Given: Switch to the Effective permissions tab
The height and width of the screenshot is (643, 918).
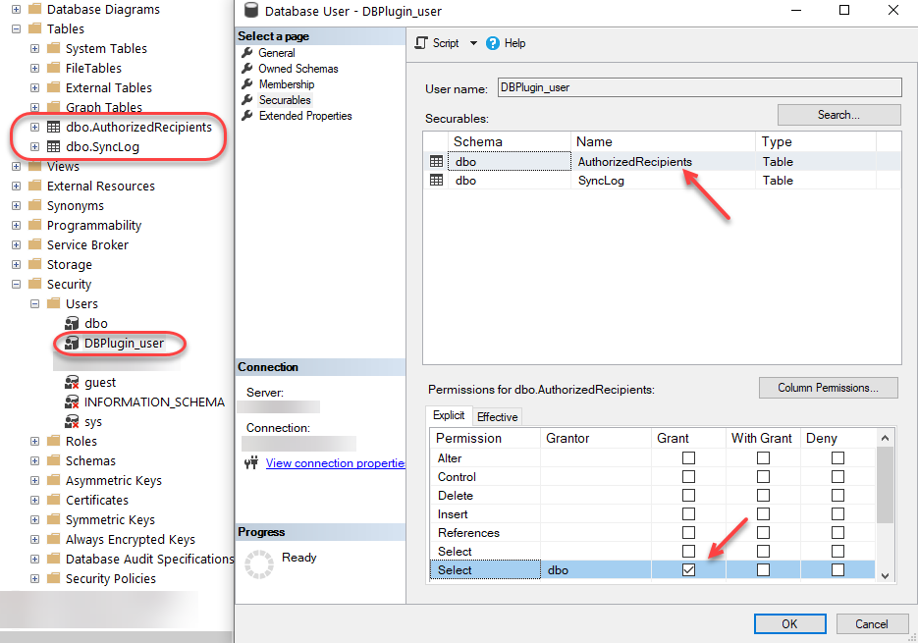Looking at the screenshot, I should (x=497, y=416).
